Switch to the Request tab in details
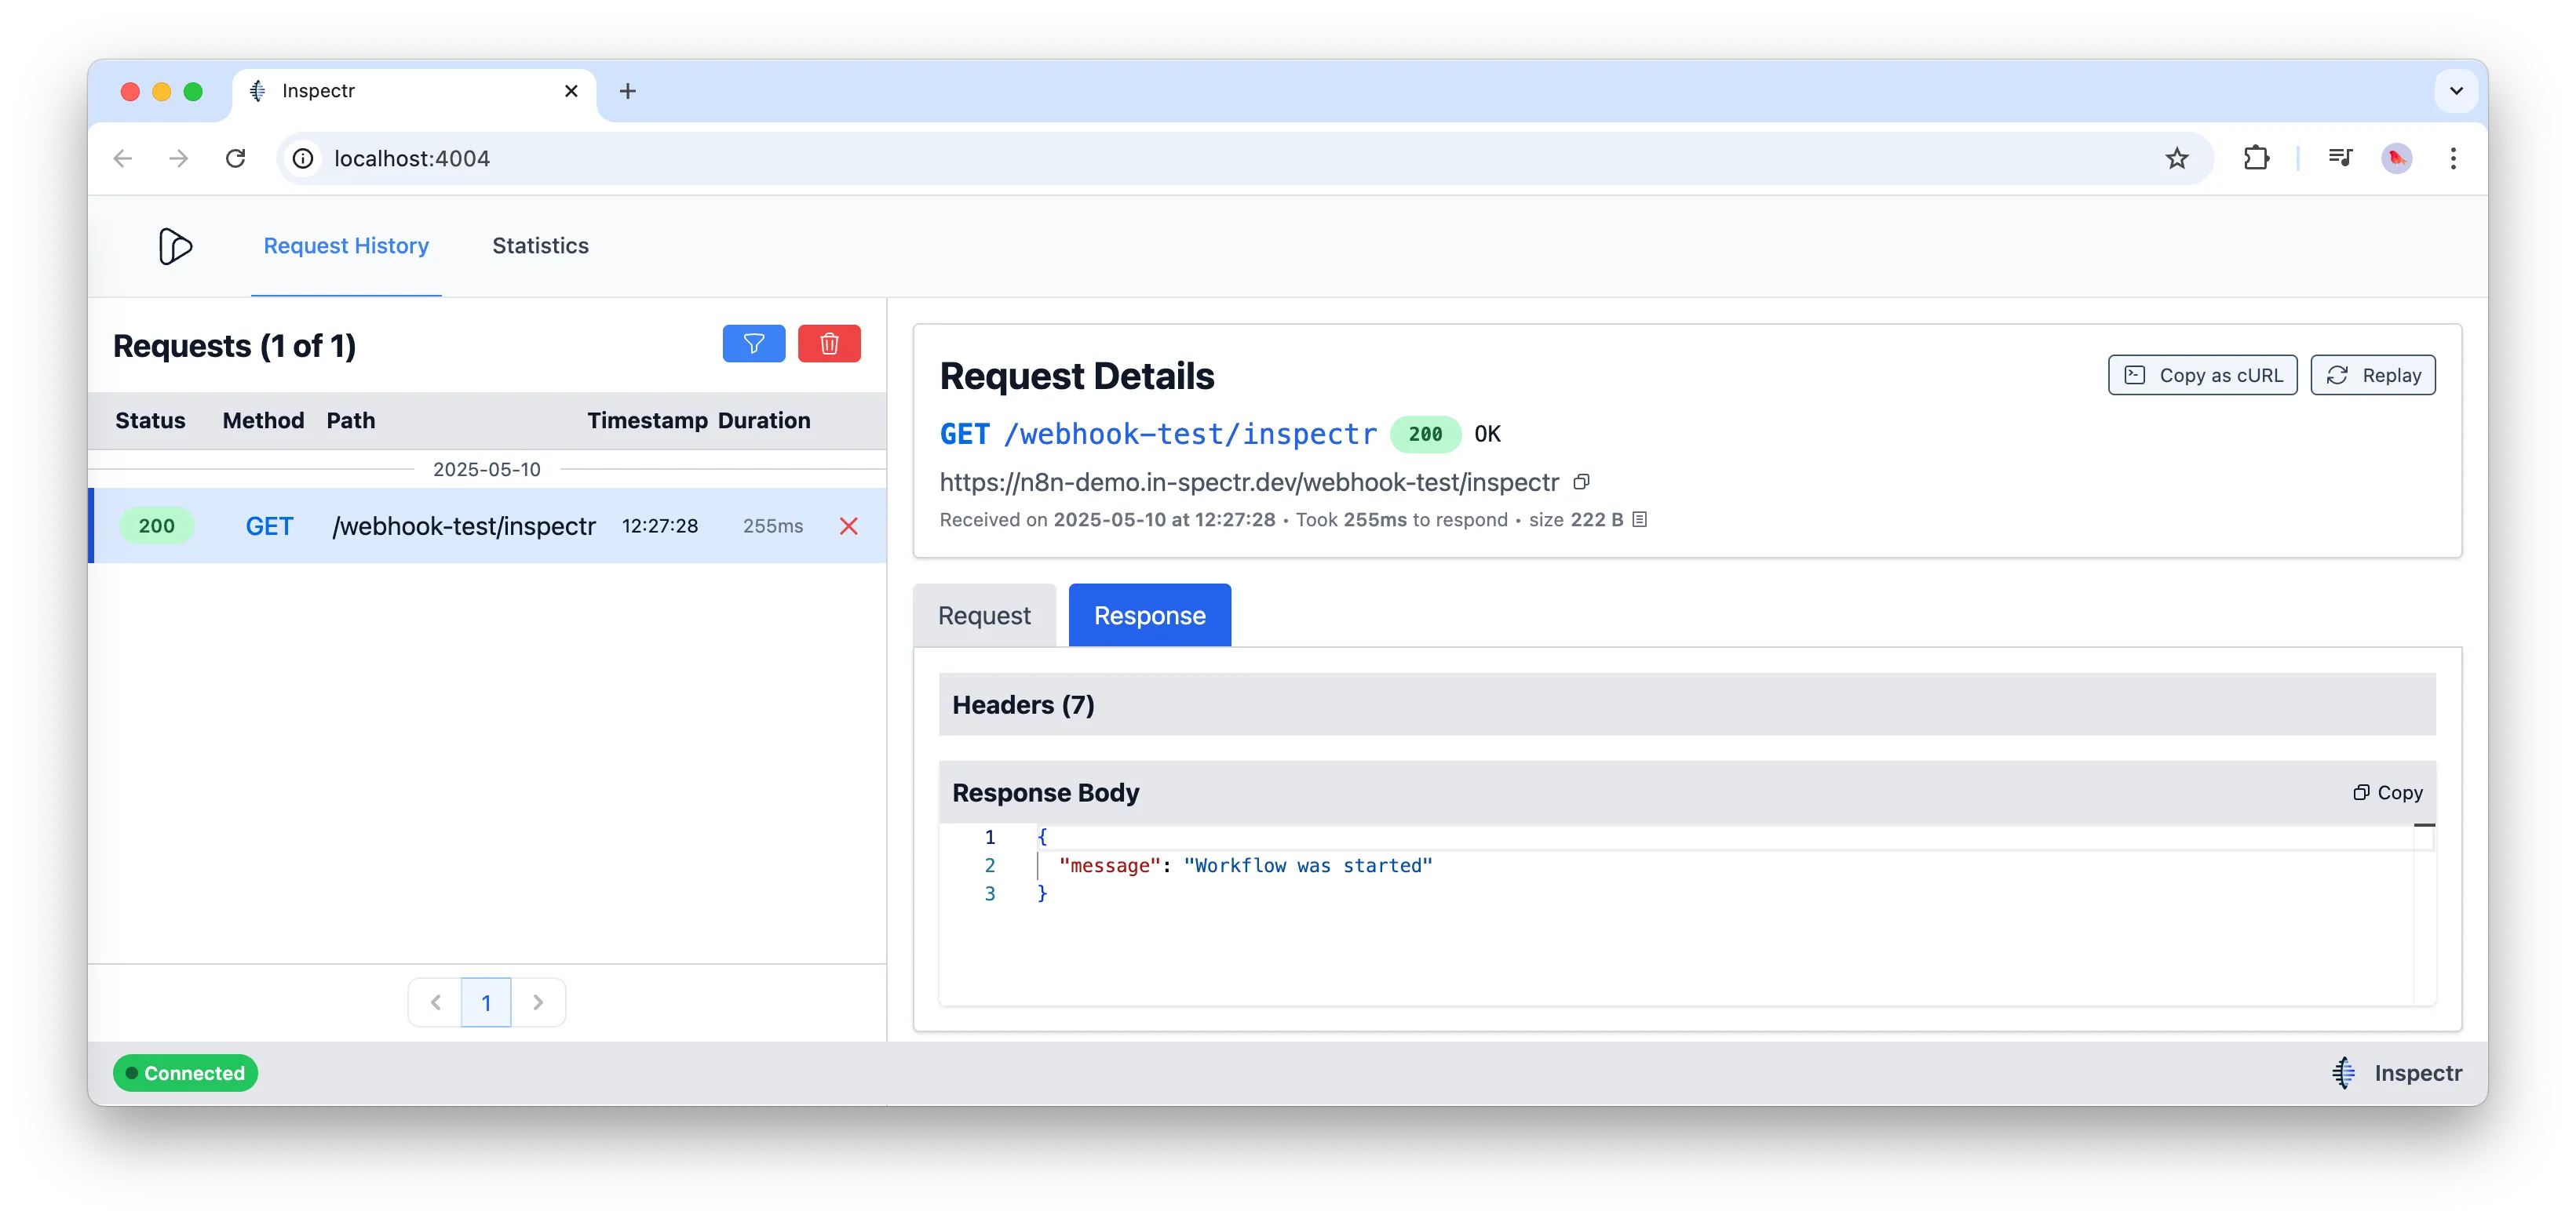 pyautogui.click(x=984, y=614)
